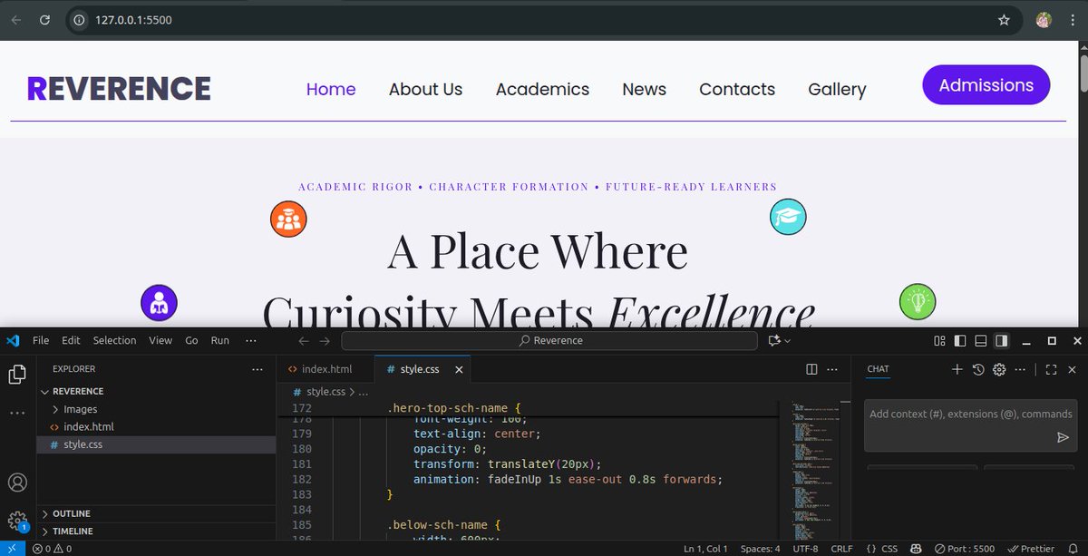Go back in VS Code editor history

pos(304,341)
